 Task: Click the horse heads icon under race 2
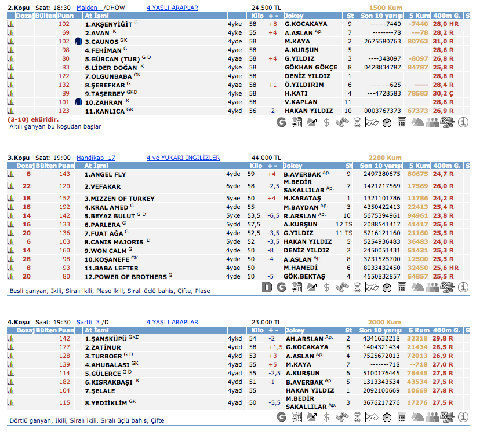(x=417, y=122)
